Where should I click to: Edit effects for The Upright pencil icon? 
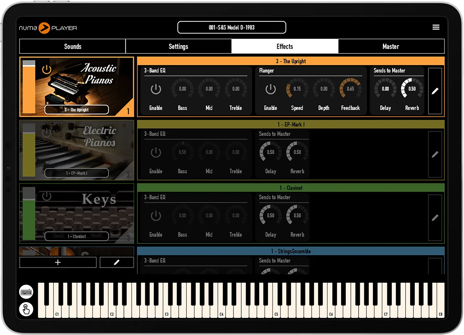435,91
